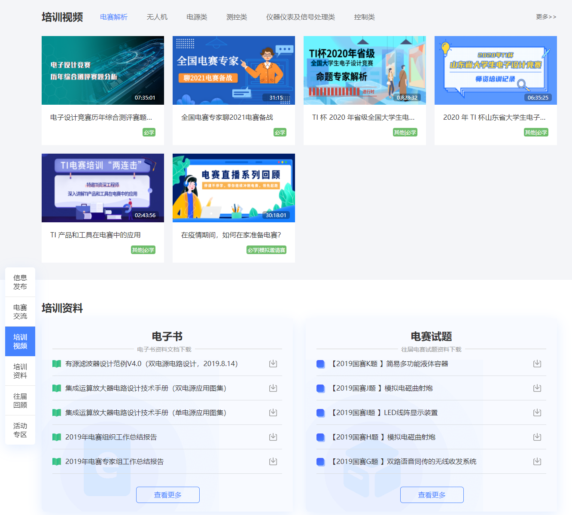Open the 电赛直播系列回顾 video thumbnail

pyautogui.click(x=234, y=188)
